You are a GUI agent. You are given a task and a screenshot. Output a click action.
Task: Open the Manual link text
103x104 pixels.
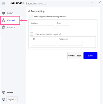tap(10, 92)
